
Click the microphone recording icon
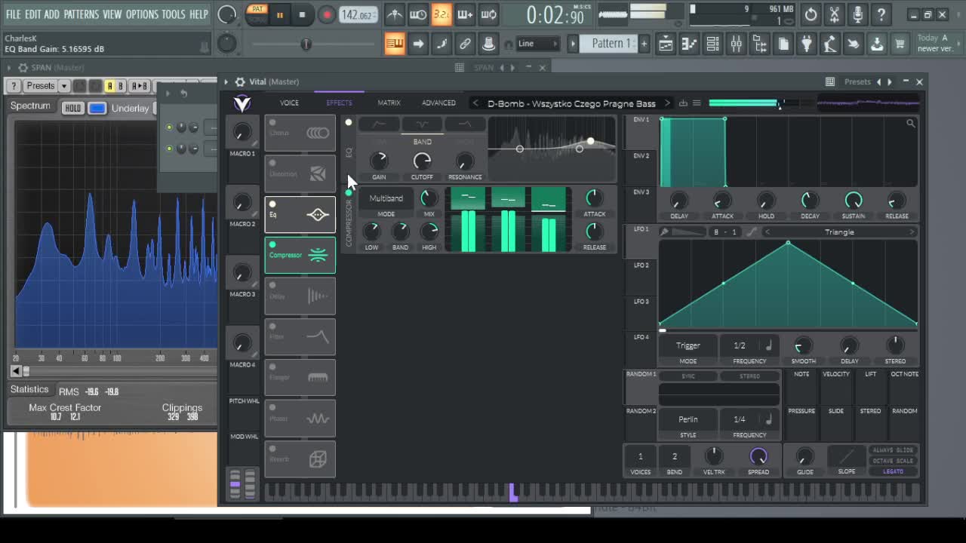click(x=857, y=14)
